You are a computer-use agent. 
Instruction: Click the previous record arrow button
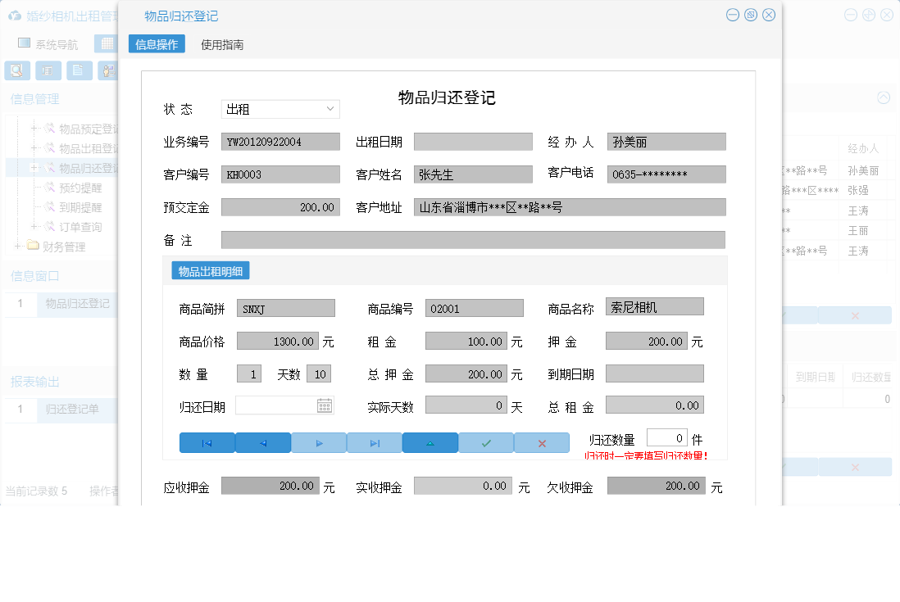(262, 442)
